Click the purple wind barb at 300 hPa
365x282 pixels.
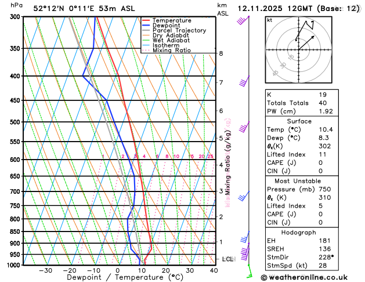tap(243, 20)
